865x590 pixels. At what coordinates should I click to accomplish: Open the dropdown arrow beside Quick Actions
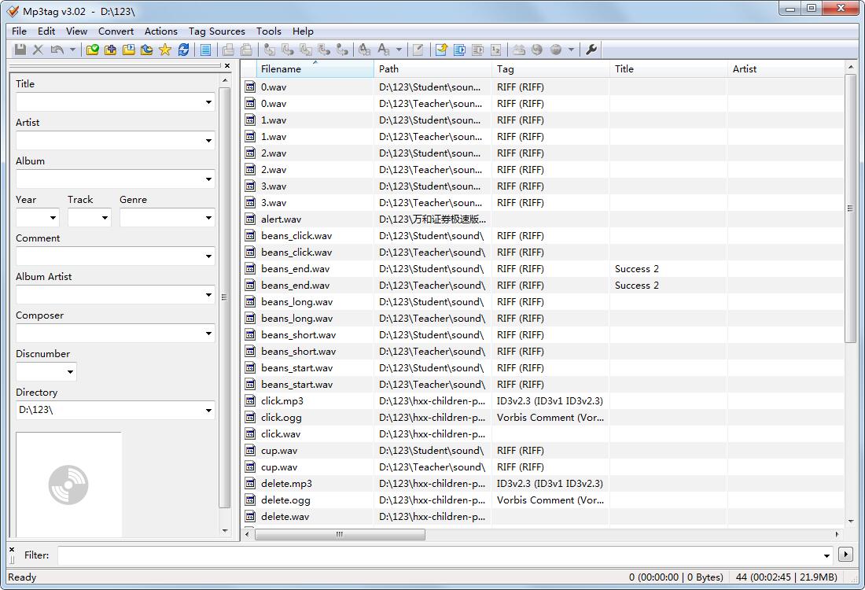[399, 50]
